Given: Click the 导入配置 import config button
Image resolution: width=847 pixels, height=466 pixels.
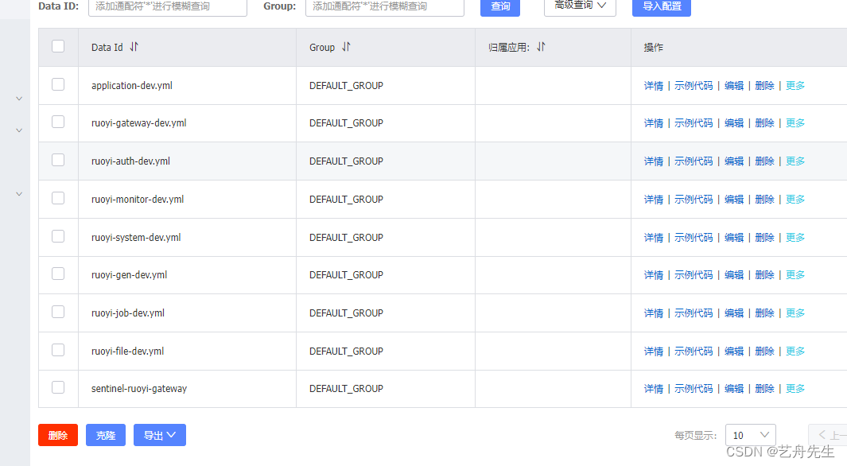Looking at the screenshot, I should (x=661, y=6).
